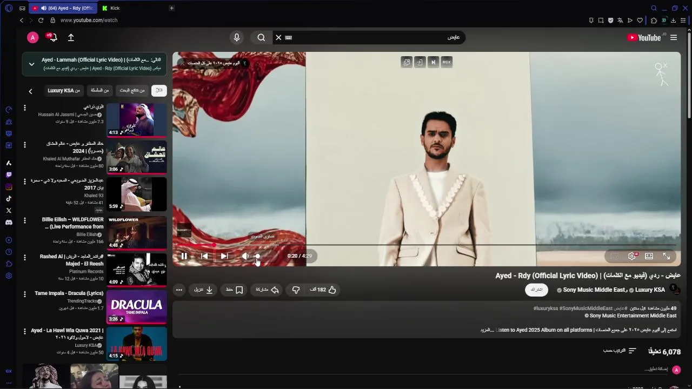Open Luxury KSA channel link
The height and width of the screenshot is (389, 692).
pos(650,290)
